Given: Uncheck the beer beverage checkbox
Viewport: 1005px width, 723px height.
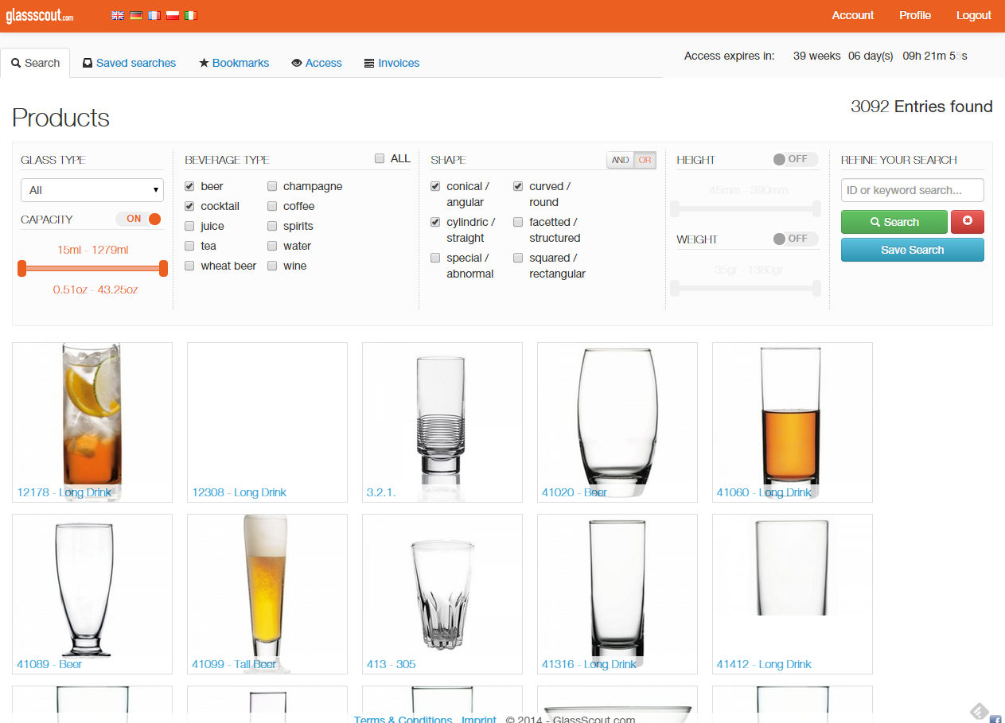Looking at the screenshot, I should (189, 186).
